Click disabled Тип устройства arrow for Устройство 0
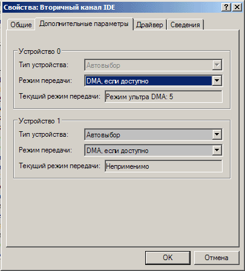Screen dimensions: 245x271 click(217, 65)
